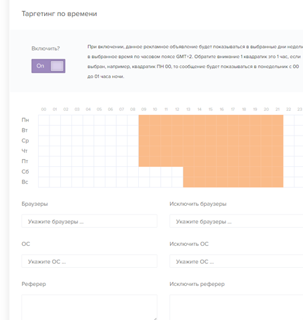The image size is (303, 320).
Task: Enable Friday 22 hour cell
Action: point(289,162)
